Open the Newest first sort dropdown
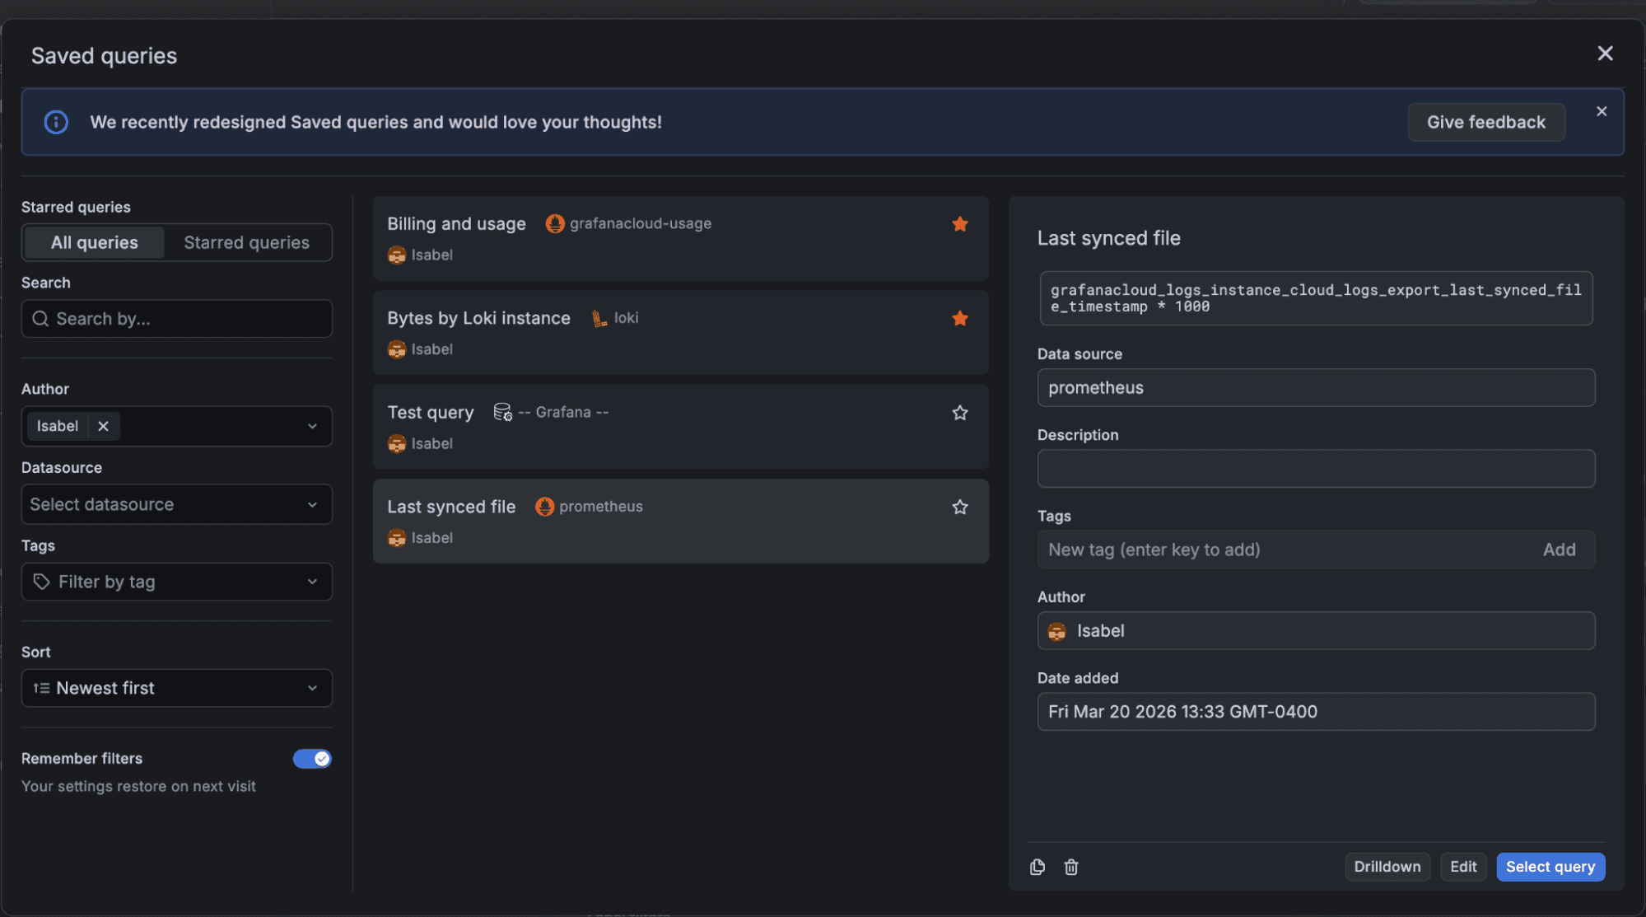 point(175,687)
